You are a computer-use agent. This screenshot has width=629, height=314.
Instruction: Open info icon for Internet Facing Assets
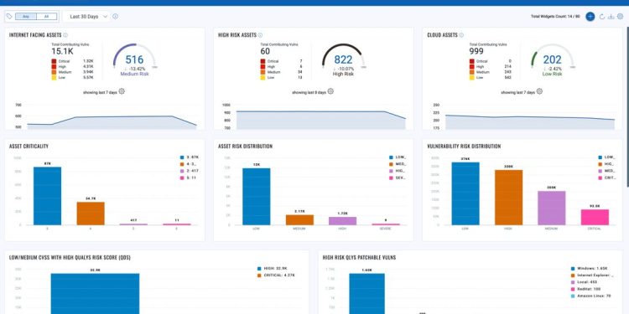point(65,35)
